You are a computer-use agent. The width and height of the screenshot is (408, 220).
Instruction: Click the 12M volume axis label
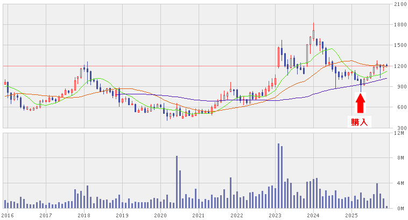click(x=400, y=133)
